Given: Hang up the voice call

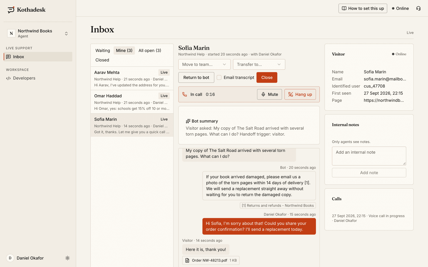Looking at the screenshot, I should [300, 94].
